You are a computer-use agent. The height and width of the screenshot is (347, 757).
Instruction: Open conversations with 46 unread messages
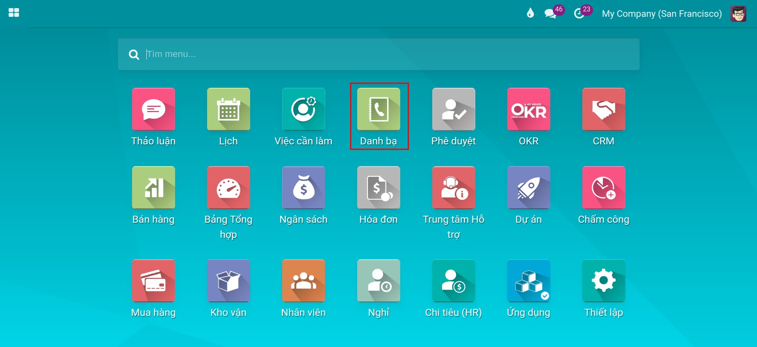coord(554,12)
